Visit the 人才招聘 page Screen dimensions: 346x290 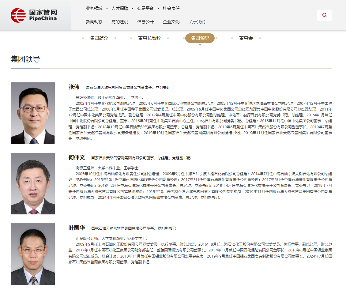point(121,9)
